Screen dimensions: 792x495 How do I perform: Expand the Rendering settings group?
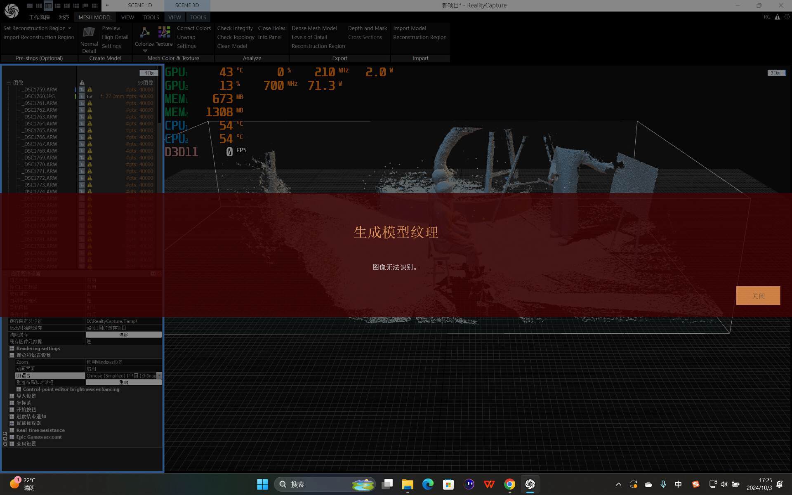[12, 349]
